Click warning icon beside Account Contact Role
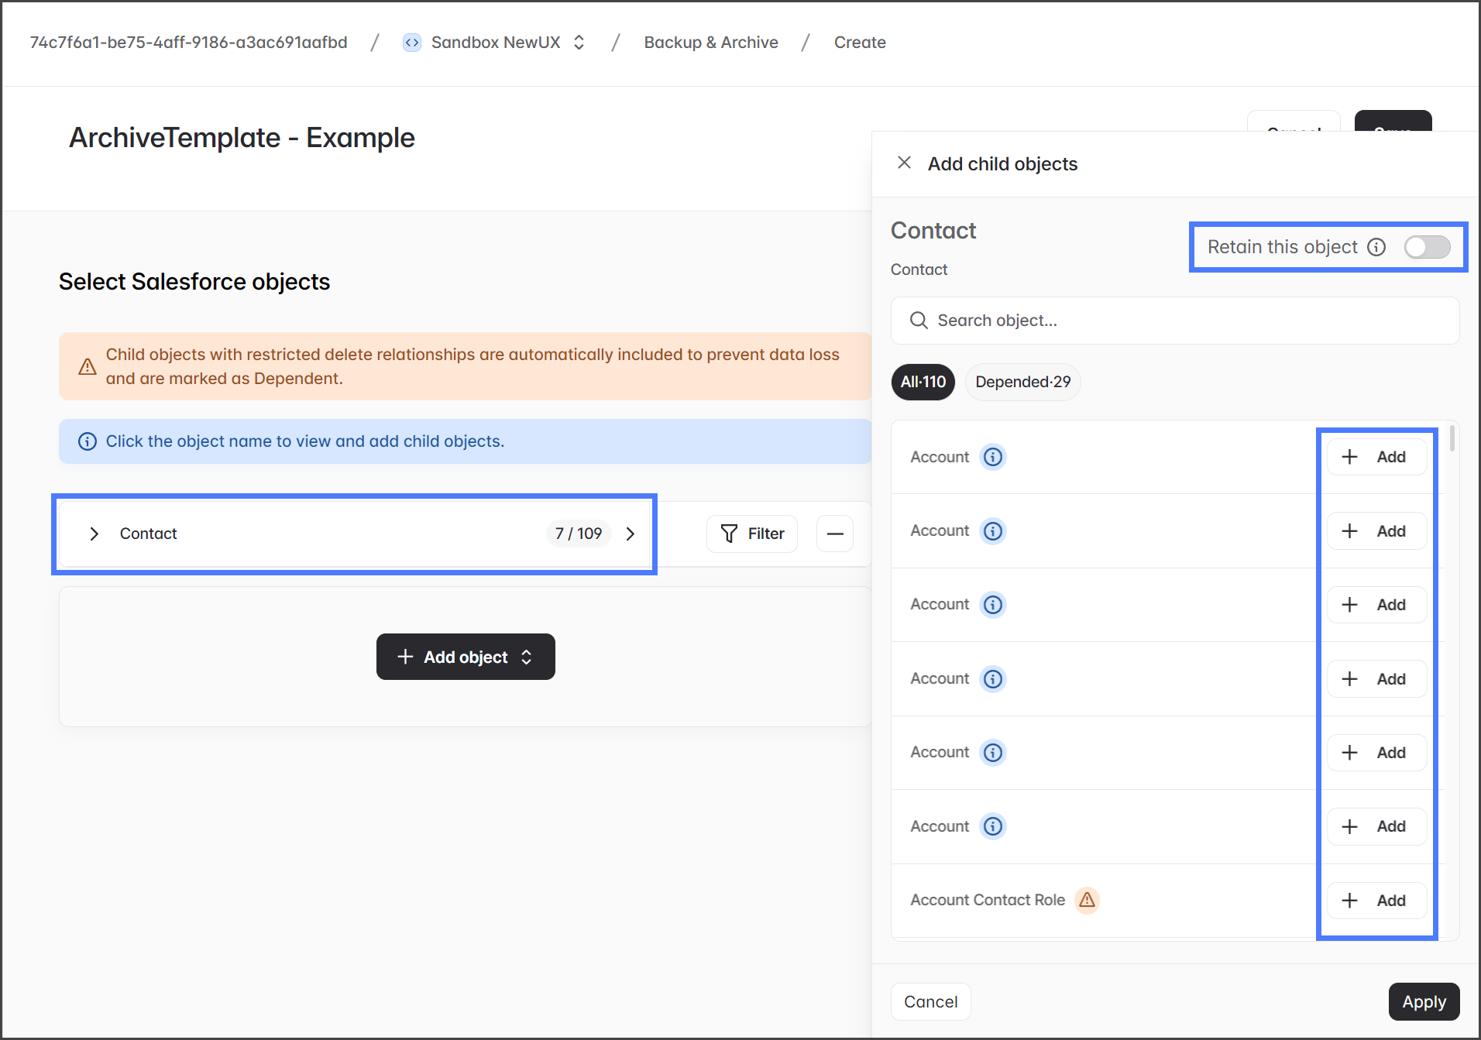 click(x=1087, y=900)
